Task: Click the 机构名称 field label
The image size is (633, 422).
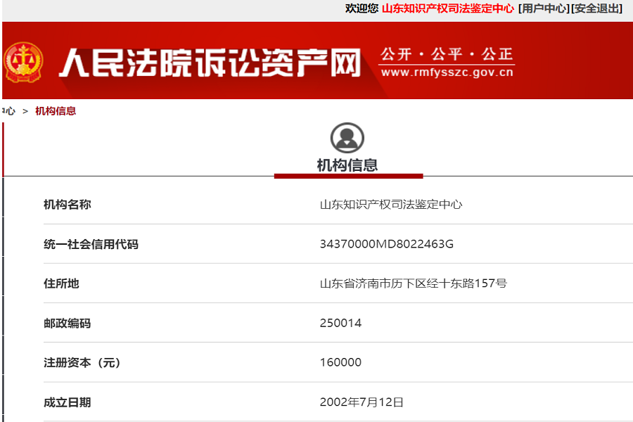Action: [68, 205]
